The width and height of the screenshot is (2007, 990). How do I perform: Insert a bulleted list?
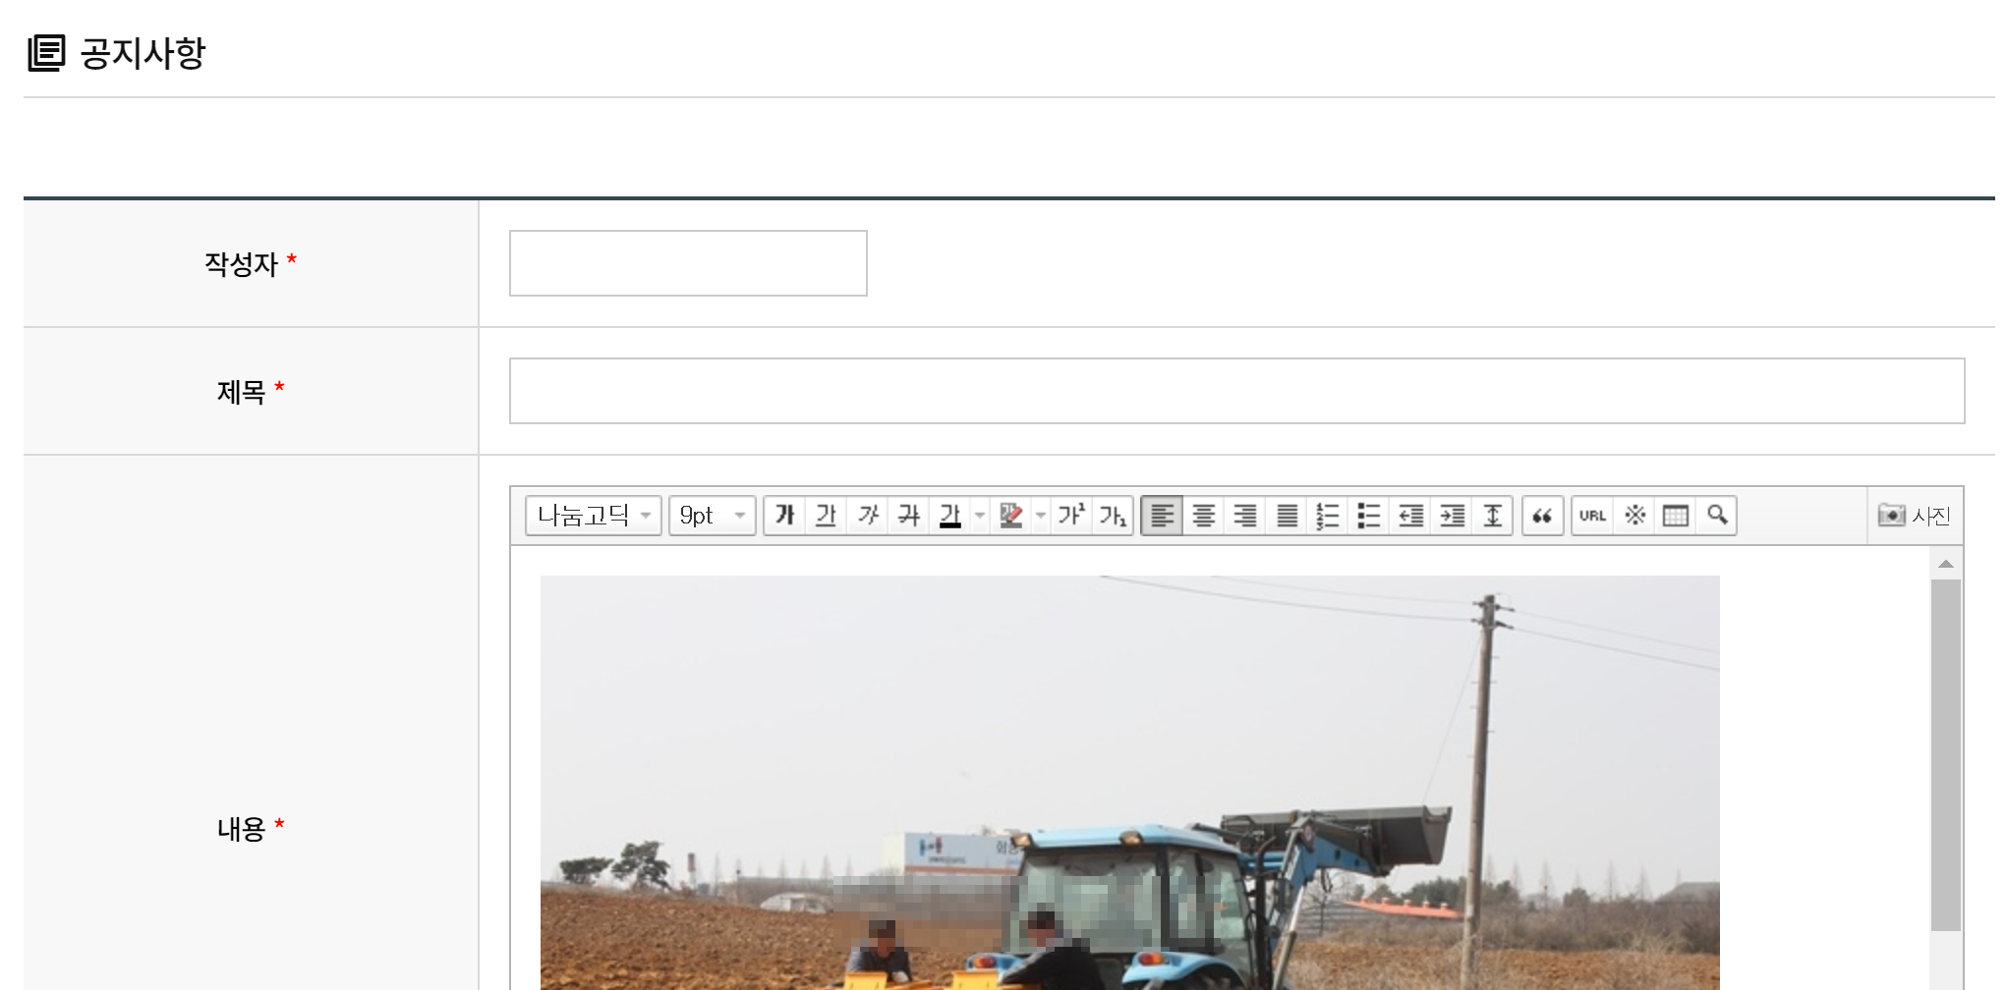1369,516
